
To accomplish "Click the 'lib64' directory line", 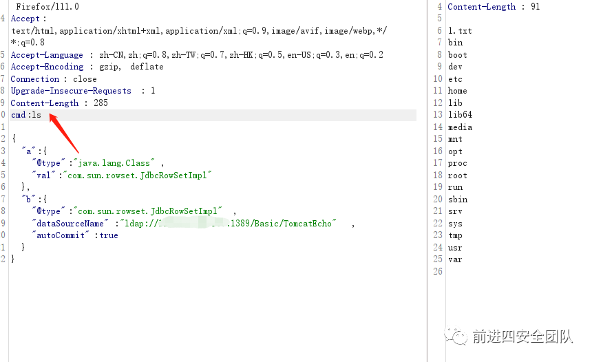I will coord(460,115).
